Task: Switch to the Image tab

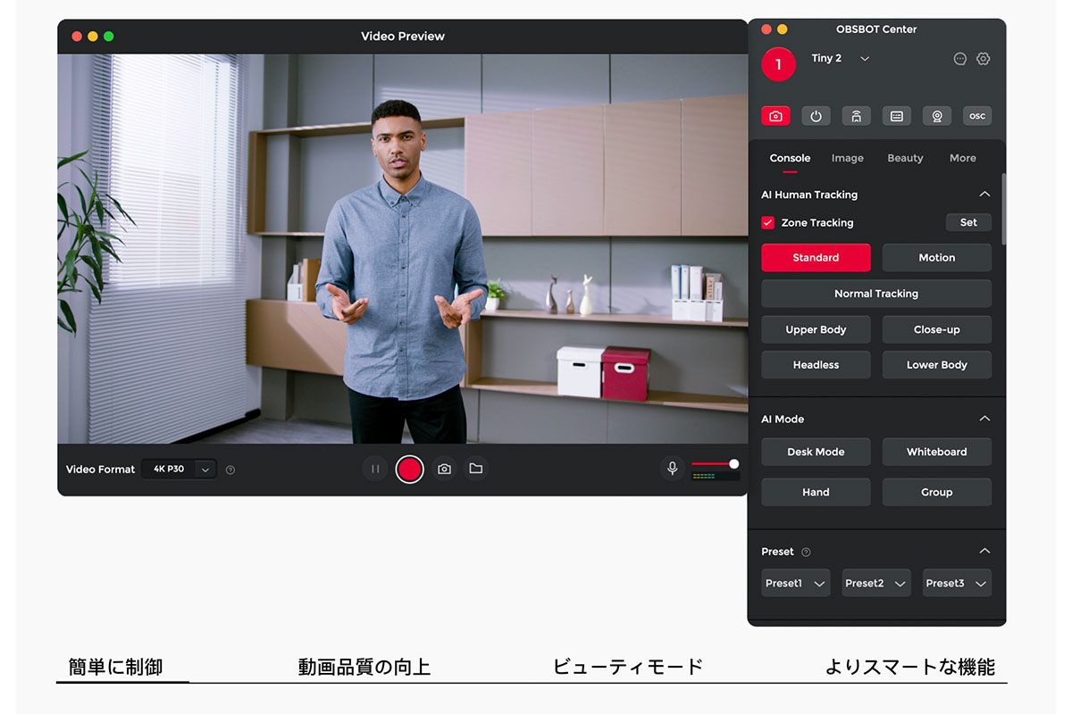Action: [x=847, y=158]
